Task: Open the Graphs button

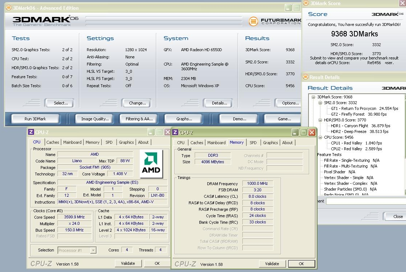Action: tap(184, 119)
